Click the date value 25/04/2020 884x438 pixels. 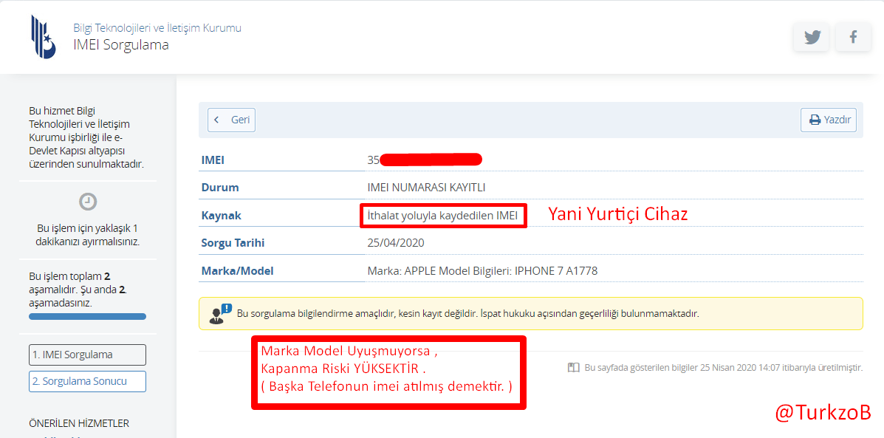tap(396, 243)
